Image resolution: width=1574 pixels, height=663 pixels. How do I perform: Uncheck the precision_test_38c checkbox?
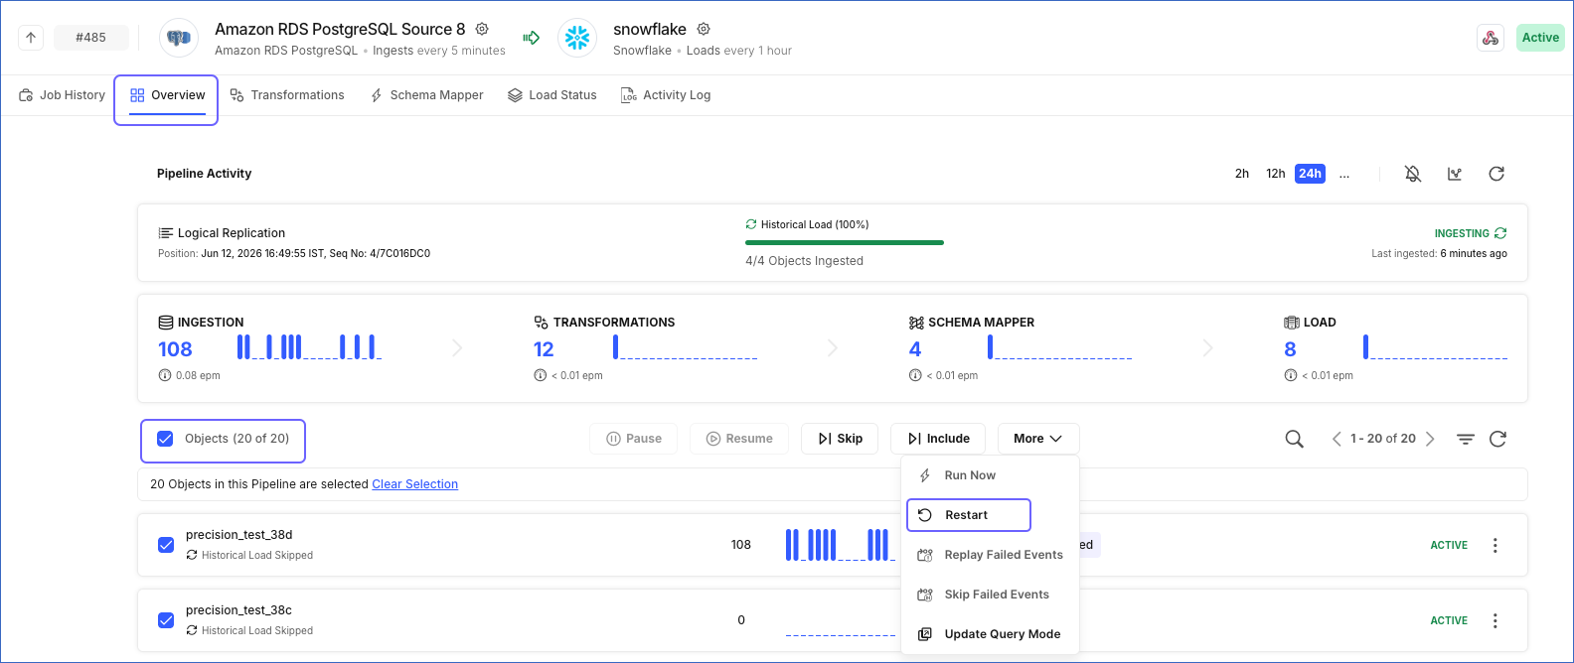click(166, 620)
